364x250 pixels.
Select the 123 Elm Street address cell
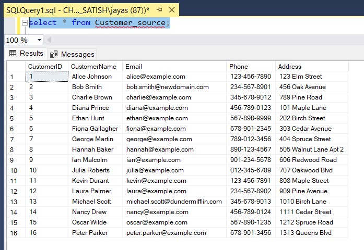pos(312,77)
